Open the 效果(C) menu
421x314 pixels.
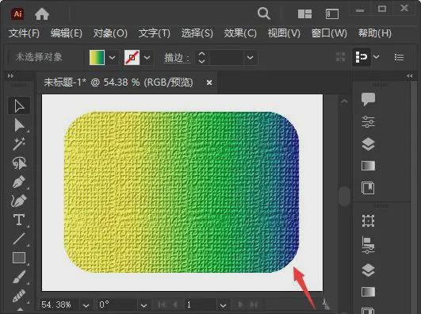coord(240,33)
